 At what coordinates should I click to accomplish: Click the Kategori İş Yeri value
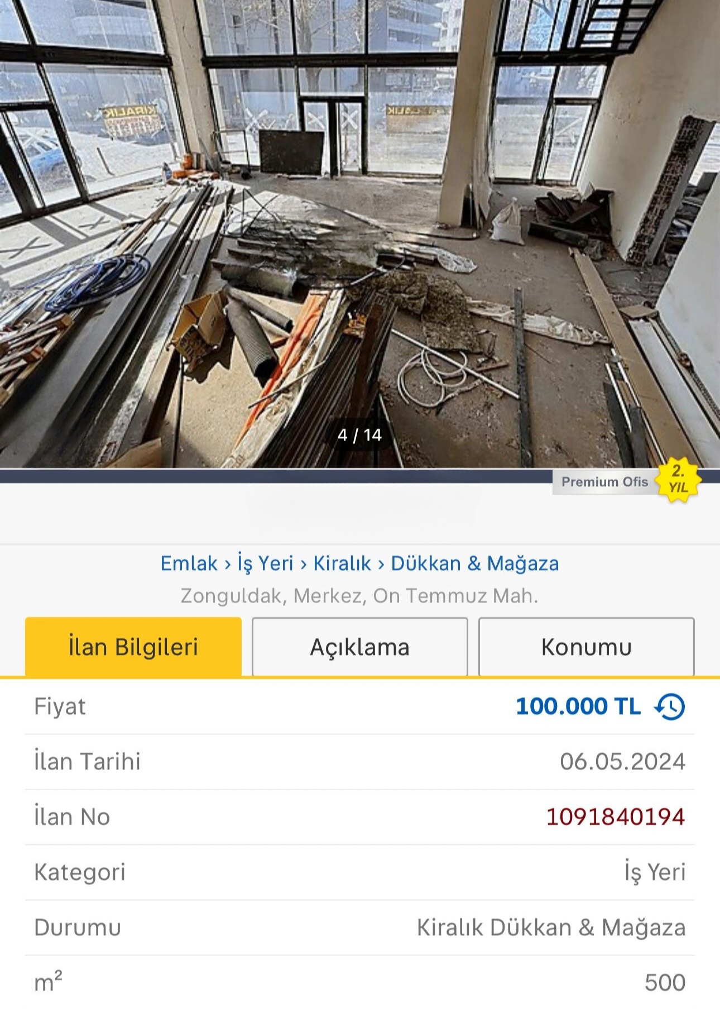(x=655, y=872)
